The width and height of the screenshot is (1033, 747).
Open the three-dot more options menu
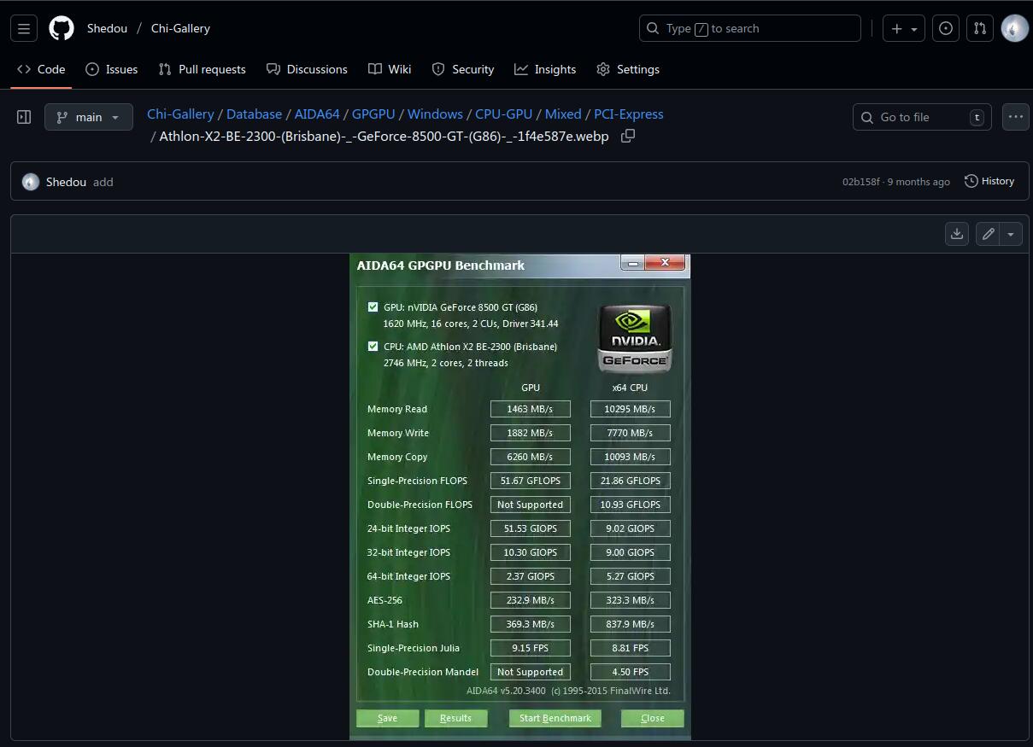coord(1015,117)
